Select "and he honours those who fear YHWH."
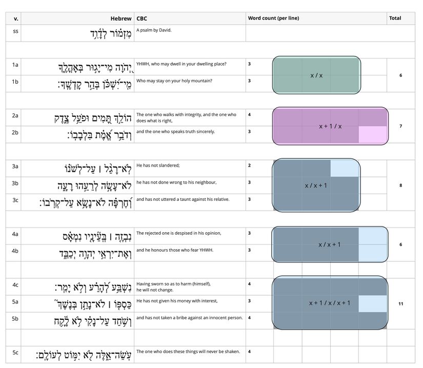This screenshot has height=368, width=423. point(175,250)
